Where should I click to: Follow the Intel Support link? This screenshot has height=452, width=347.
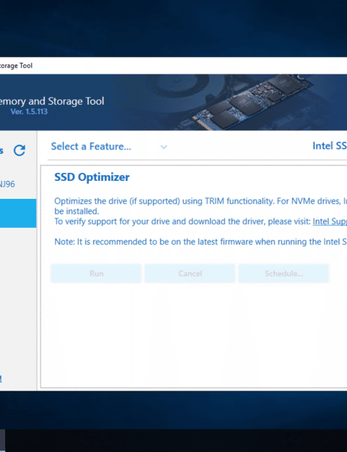(330, 221)
